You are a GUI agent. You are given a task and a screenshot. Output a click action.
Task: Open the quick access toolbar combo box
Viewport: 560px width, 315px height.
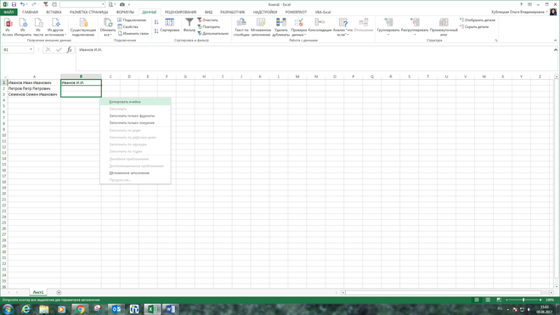(82, 4)
